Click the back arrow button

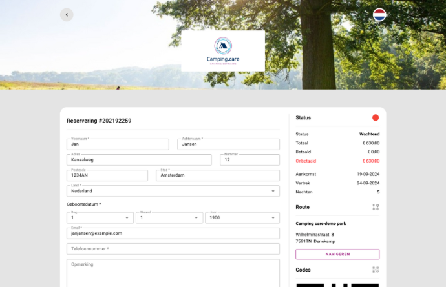(67, 15)
